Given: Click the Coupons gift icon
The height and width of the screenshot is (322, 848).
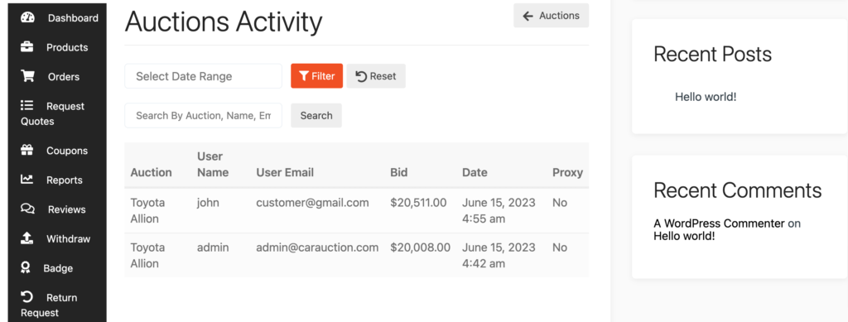Looking at the screenshot, I should [27, 150].
